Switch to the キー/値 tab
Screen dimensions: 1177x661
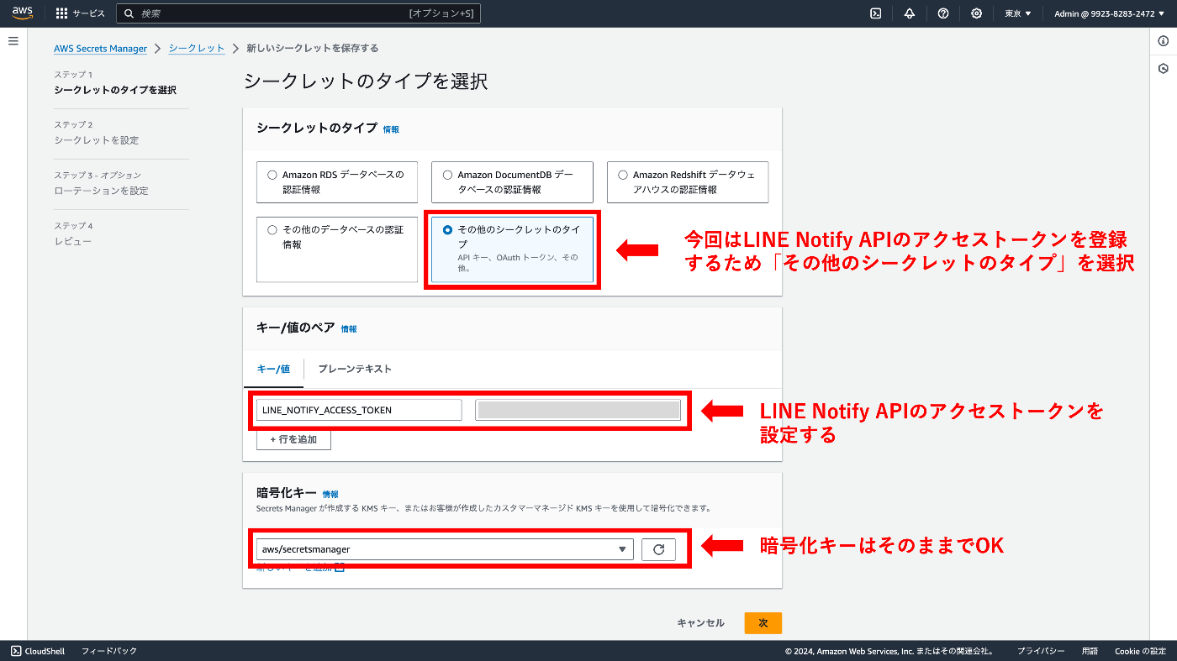pyautogui.click(x=273, y=369)
